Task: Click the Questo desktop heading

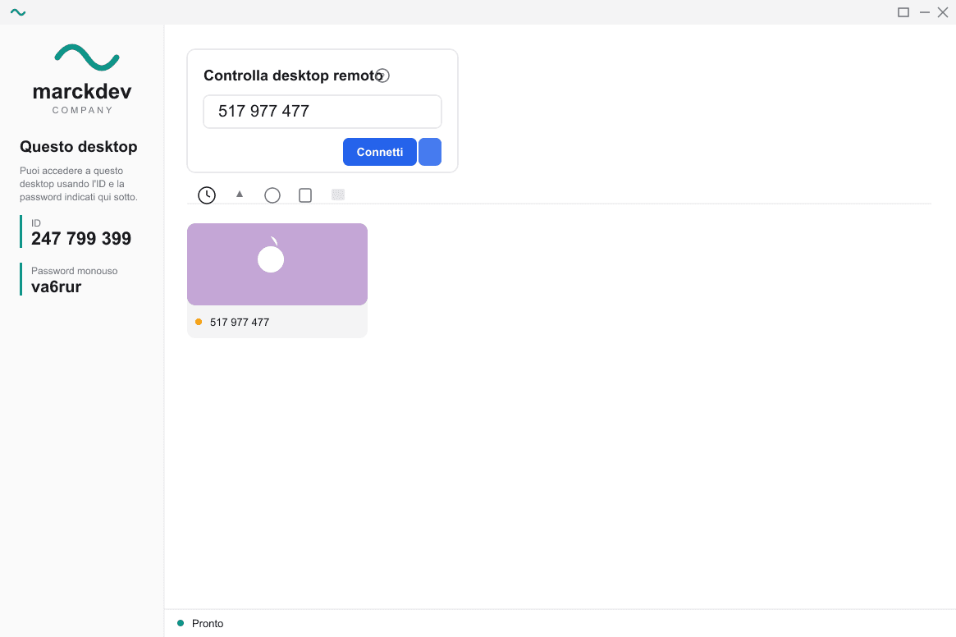Action: tap(79, 147)
